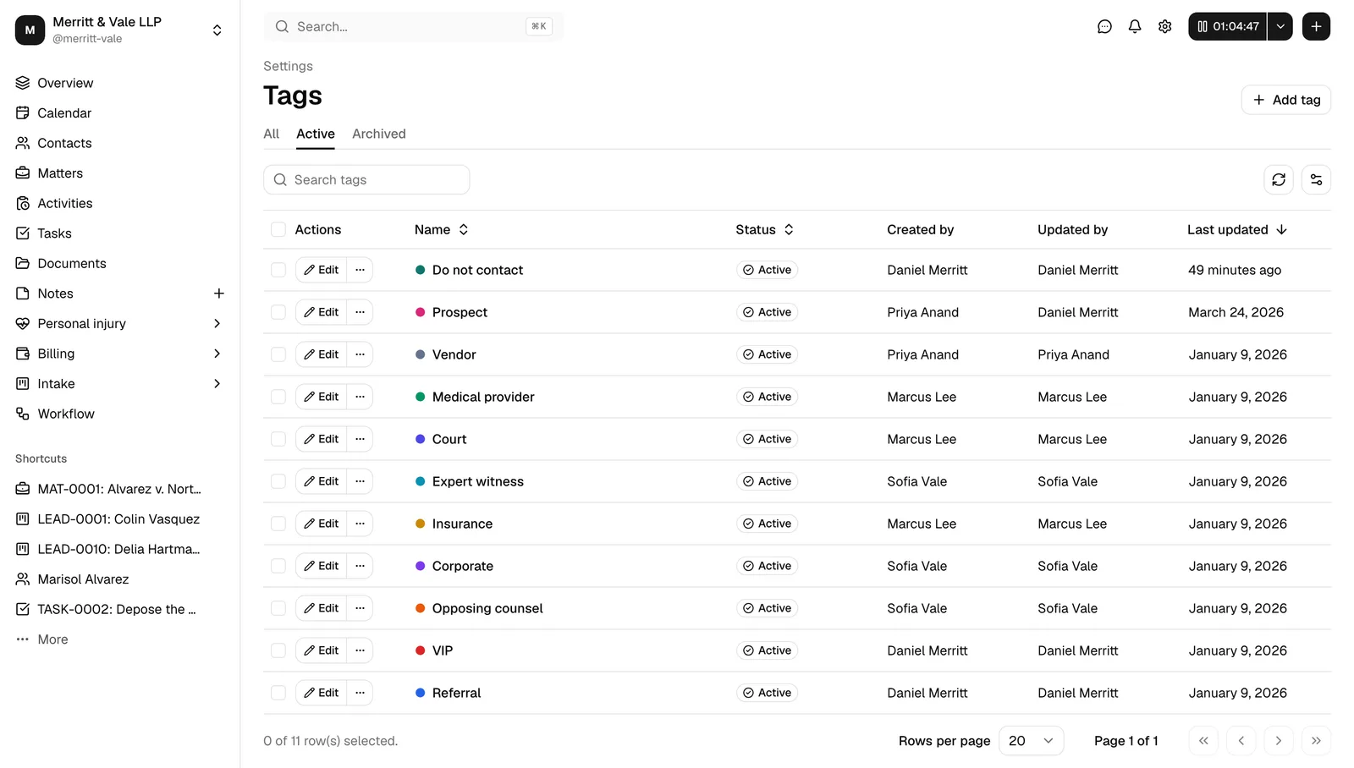Image resolution: width=1354 pixels, height=768 pixels.
Task: Select all rows with header checkbox
Action: [278, 229]
